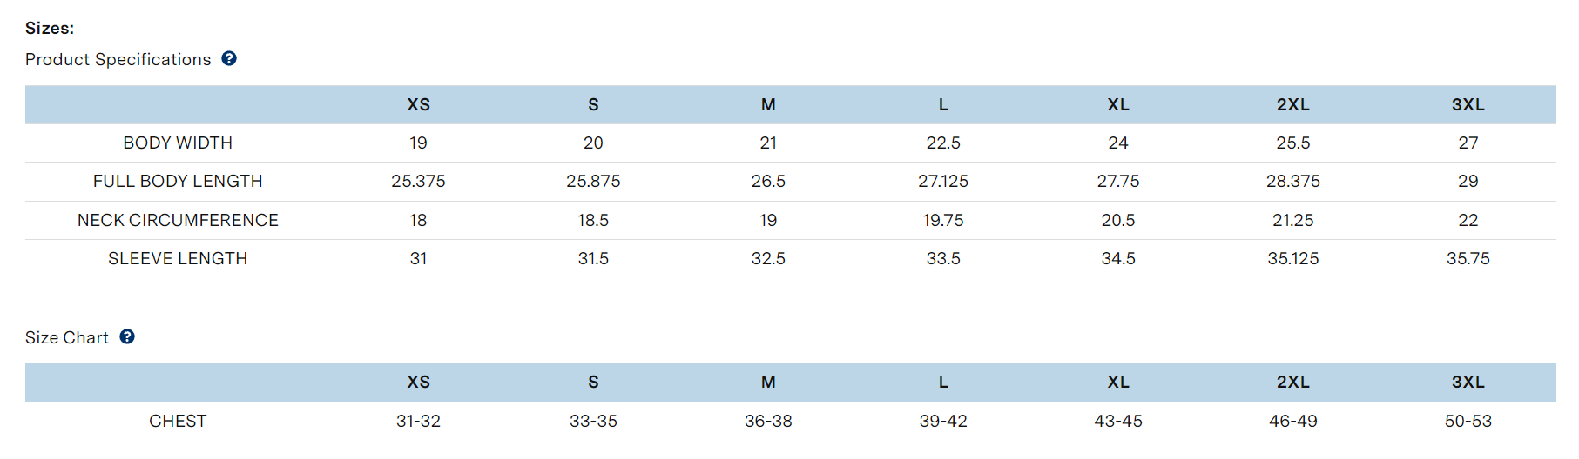
Task: Select the XS column header in Product Specifications
Action: coord(418,104)
